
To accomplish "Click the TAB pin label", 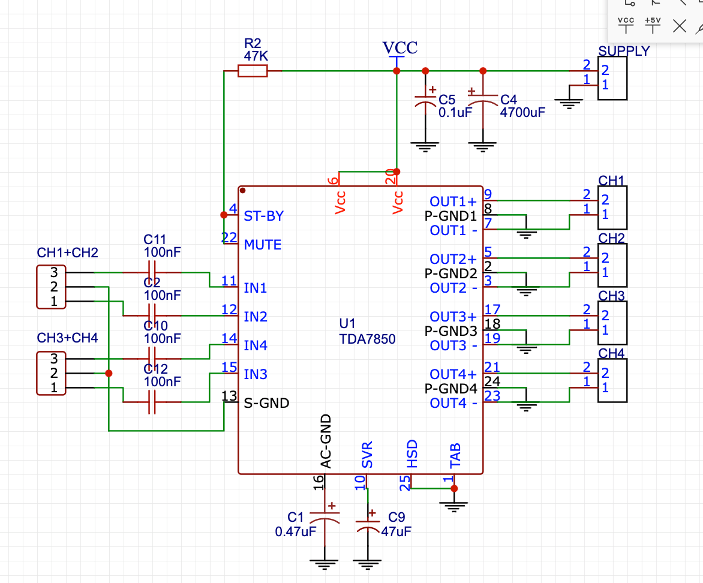I will pyautogui.click(x=455, y=456).
